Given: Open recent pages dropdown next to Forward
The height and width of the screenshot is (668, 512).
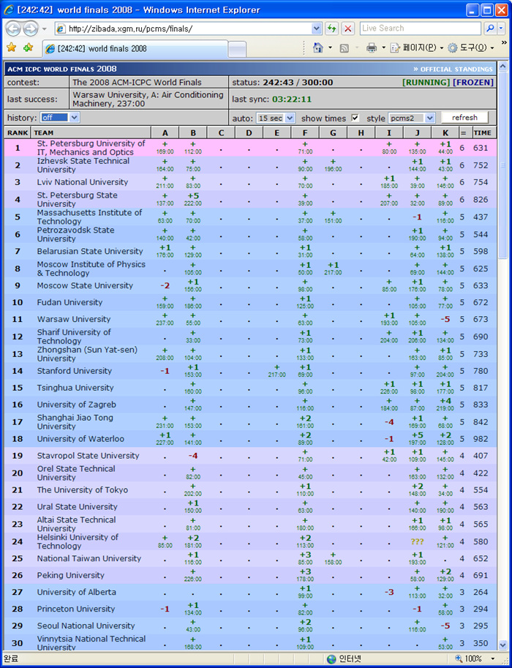Looking at the screenshot, I should tap(45, 29).
